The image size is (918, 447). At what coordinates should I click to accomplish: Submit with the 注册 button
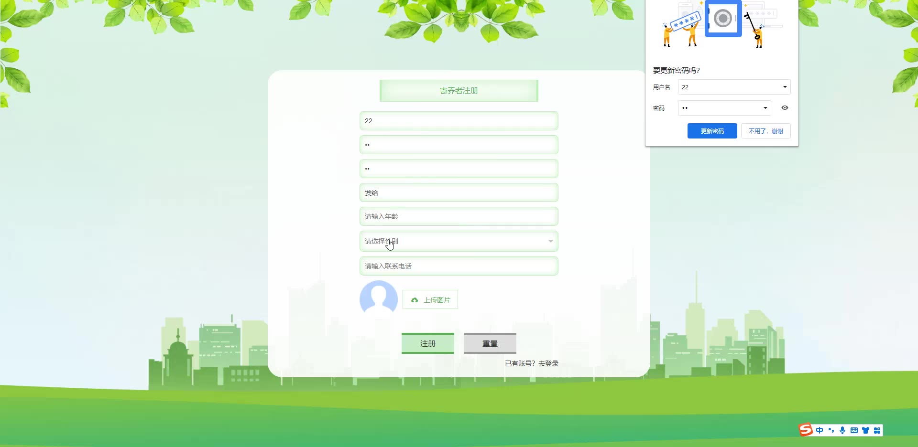pyautogui.click(x=427, y=343)
